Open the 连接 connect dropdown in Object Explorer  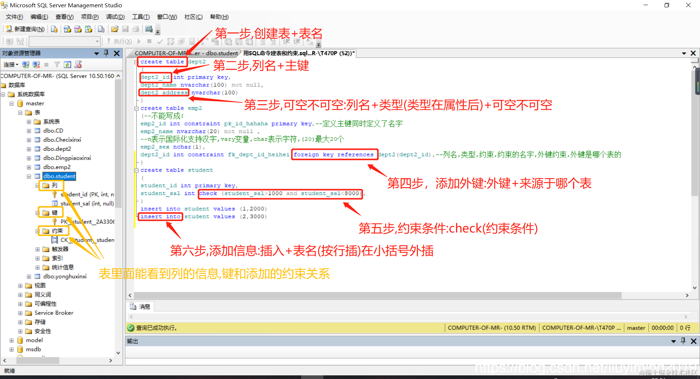click(11, 65)
